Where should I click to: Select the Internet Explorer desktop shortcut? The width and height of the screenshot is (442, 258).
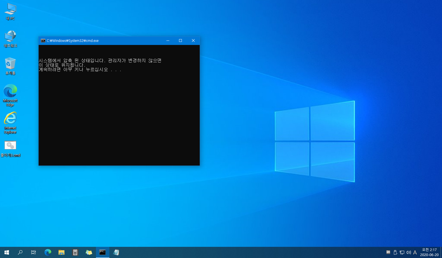pyautogui.click(x=10, y=123)
